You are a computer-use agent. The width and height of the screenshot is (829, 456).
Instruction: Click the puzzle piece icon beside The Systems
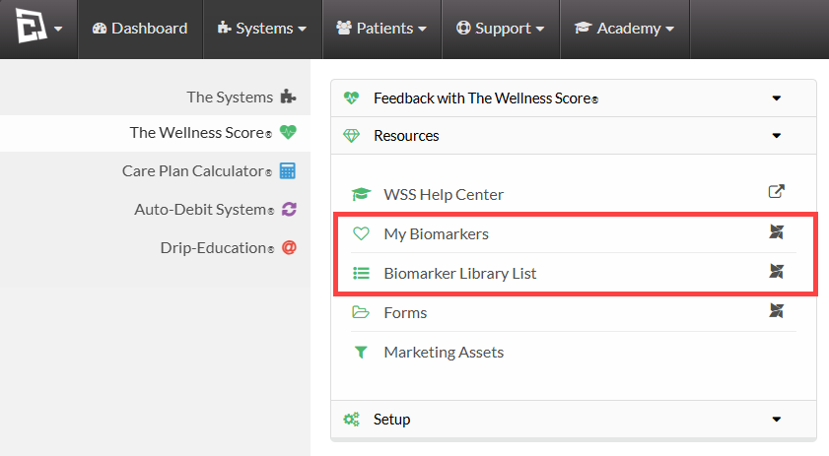pyautogui.click(x=288, y=97)
